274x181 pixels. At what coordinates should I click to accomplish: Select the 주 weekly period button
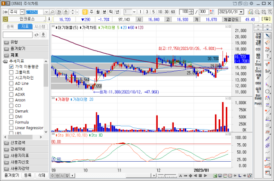click(91, 12)
